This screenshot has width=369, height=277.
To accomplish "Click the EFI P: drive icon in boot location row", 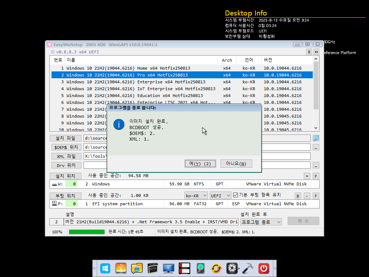I will click(54, 203).
